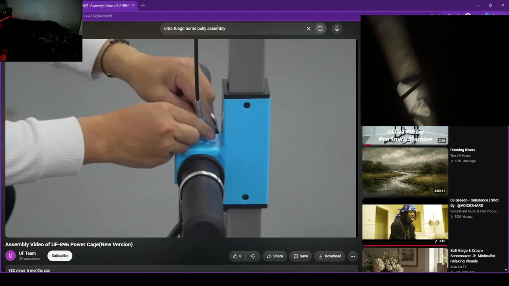Expand the description showing 982 views

(x=181, y=269)
